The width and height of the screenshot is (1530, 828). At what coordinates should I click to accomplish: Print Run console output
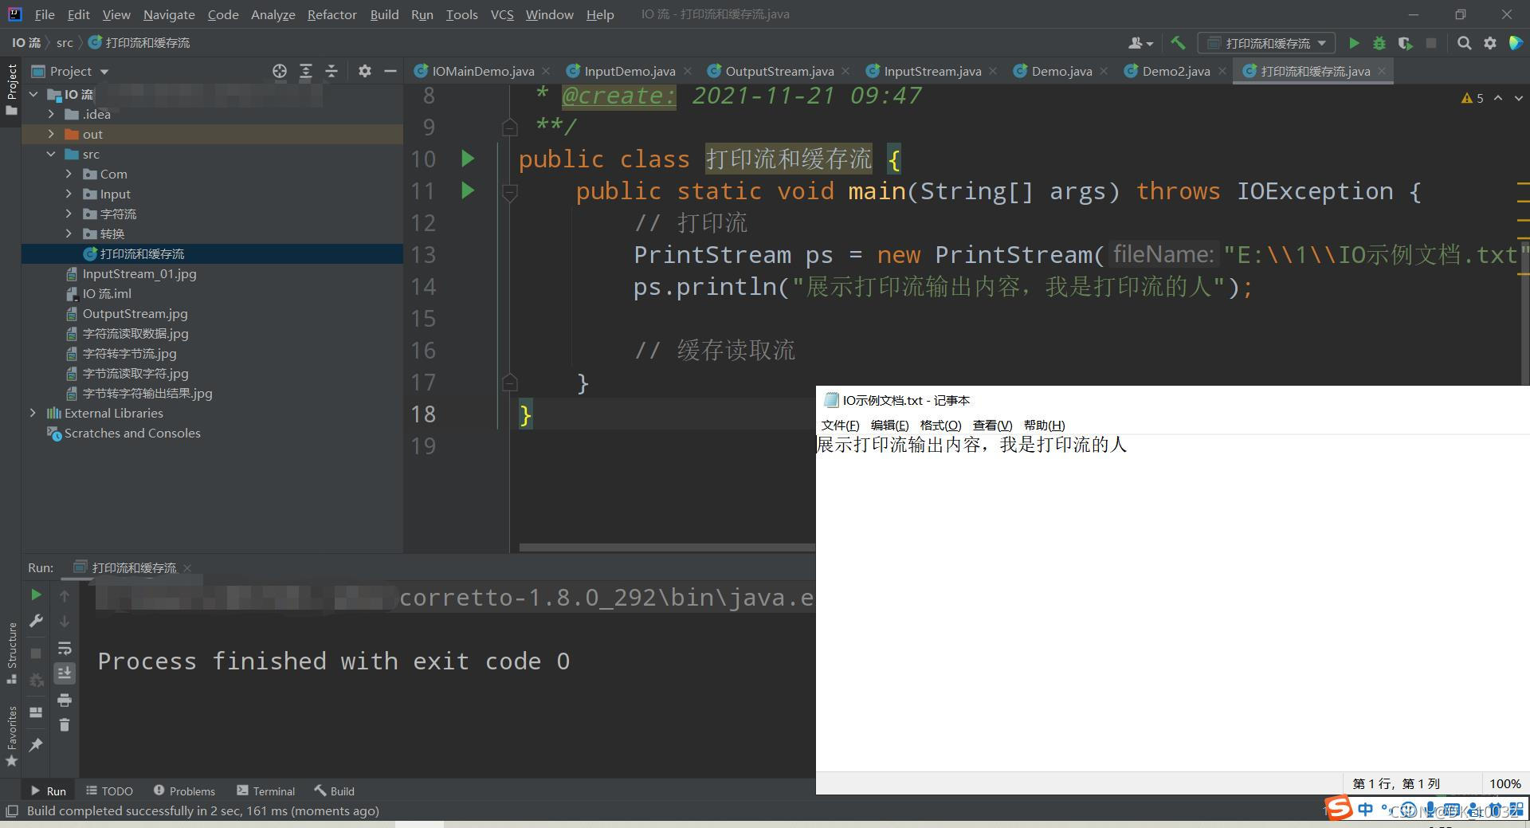pos(65,700)
